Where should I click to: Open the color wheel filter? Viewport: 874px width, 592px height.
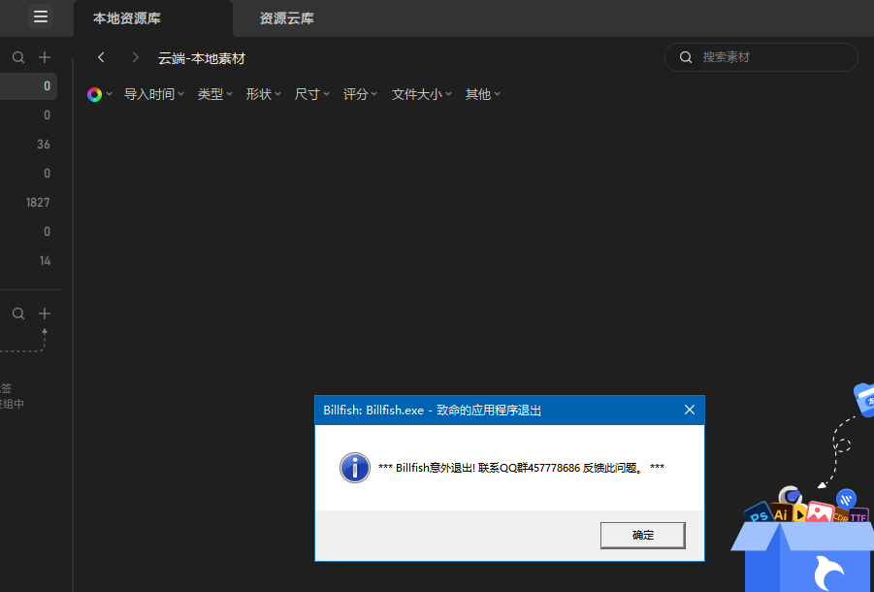click(100, 95)
